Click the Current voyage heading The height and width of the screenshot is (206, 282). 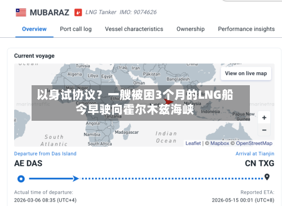tap(34, 56)
